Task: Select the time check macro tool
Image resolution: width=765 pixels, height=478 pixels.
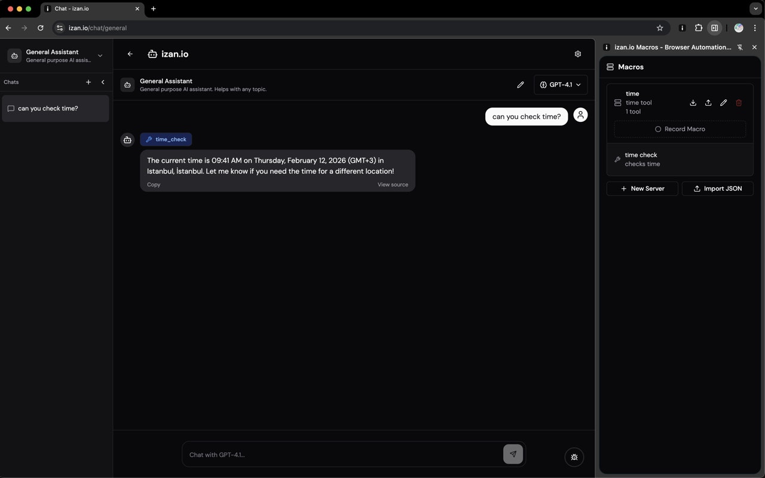Action: pyautogui.click(x=680, y=160)
